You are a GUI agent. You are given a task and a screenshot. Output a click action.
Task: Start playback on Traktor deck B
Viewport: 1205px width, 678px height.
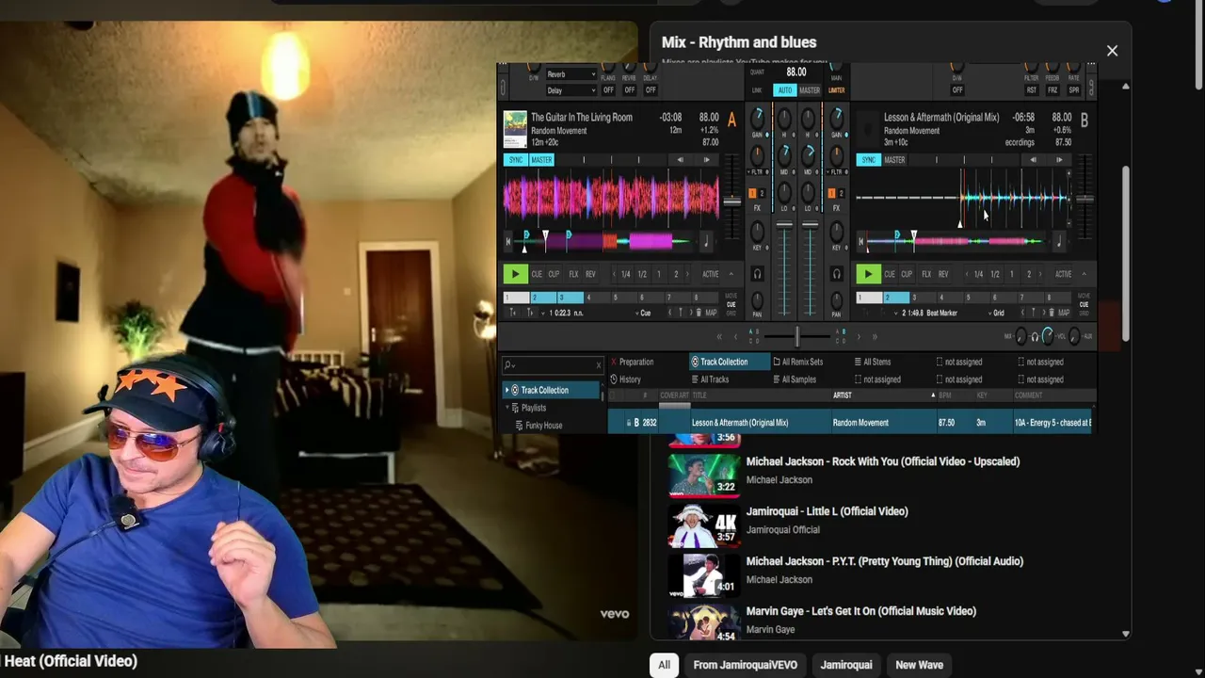[x=868, y=274]
